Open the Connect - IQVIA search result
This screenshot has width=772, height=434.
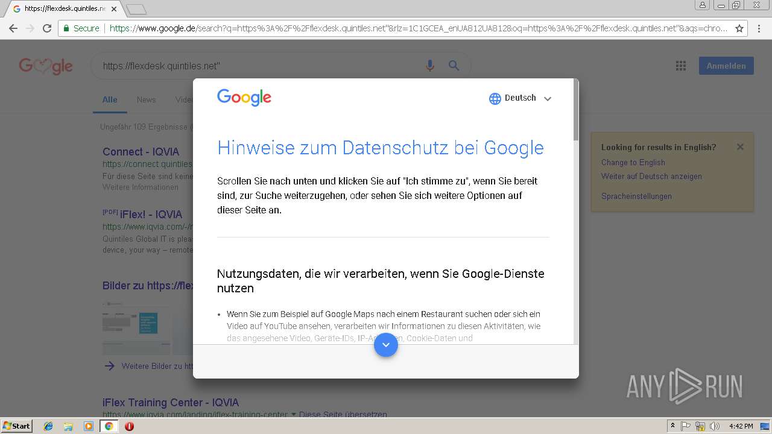click(141, 151)
